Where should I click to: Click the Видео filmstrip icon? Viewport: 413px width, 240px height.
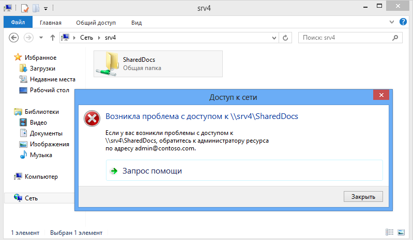click(23, 122)
